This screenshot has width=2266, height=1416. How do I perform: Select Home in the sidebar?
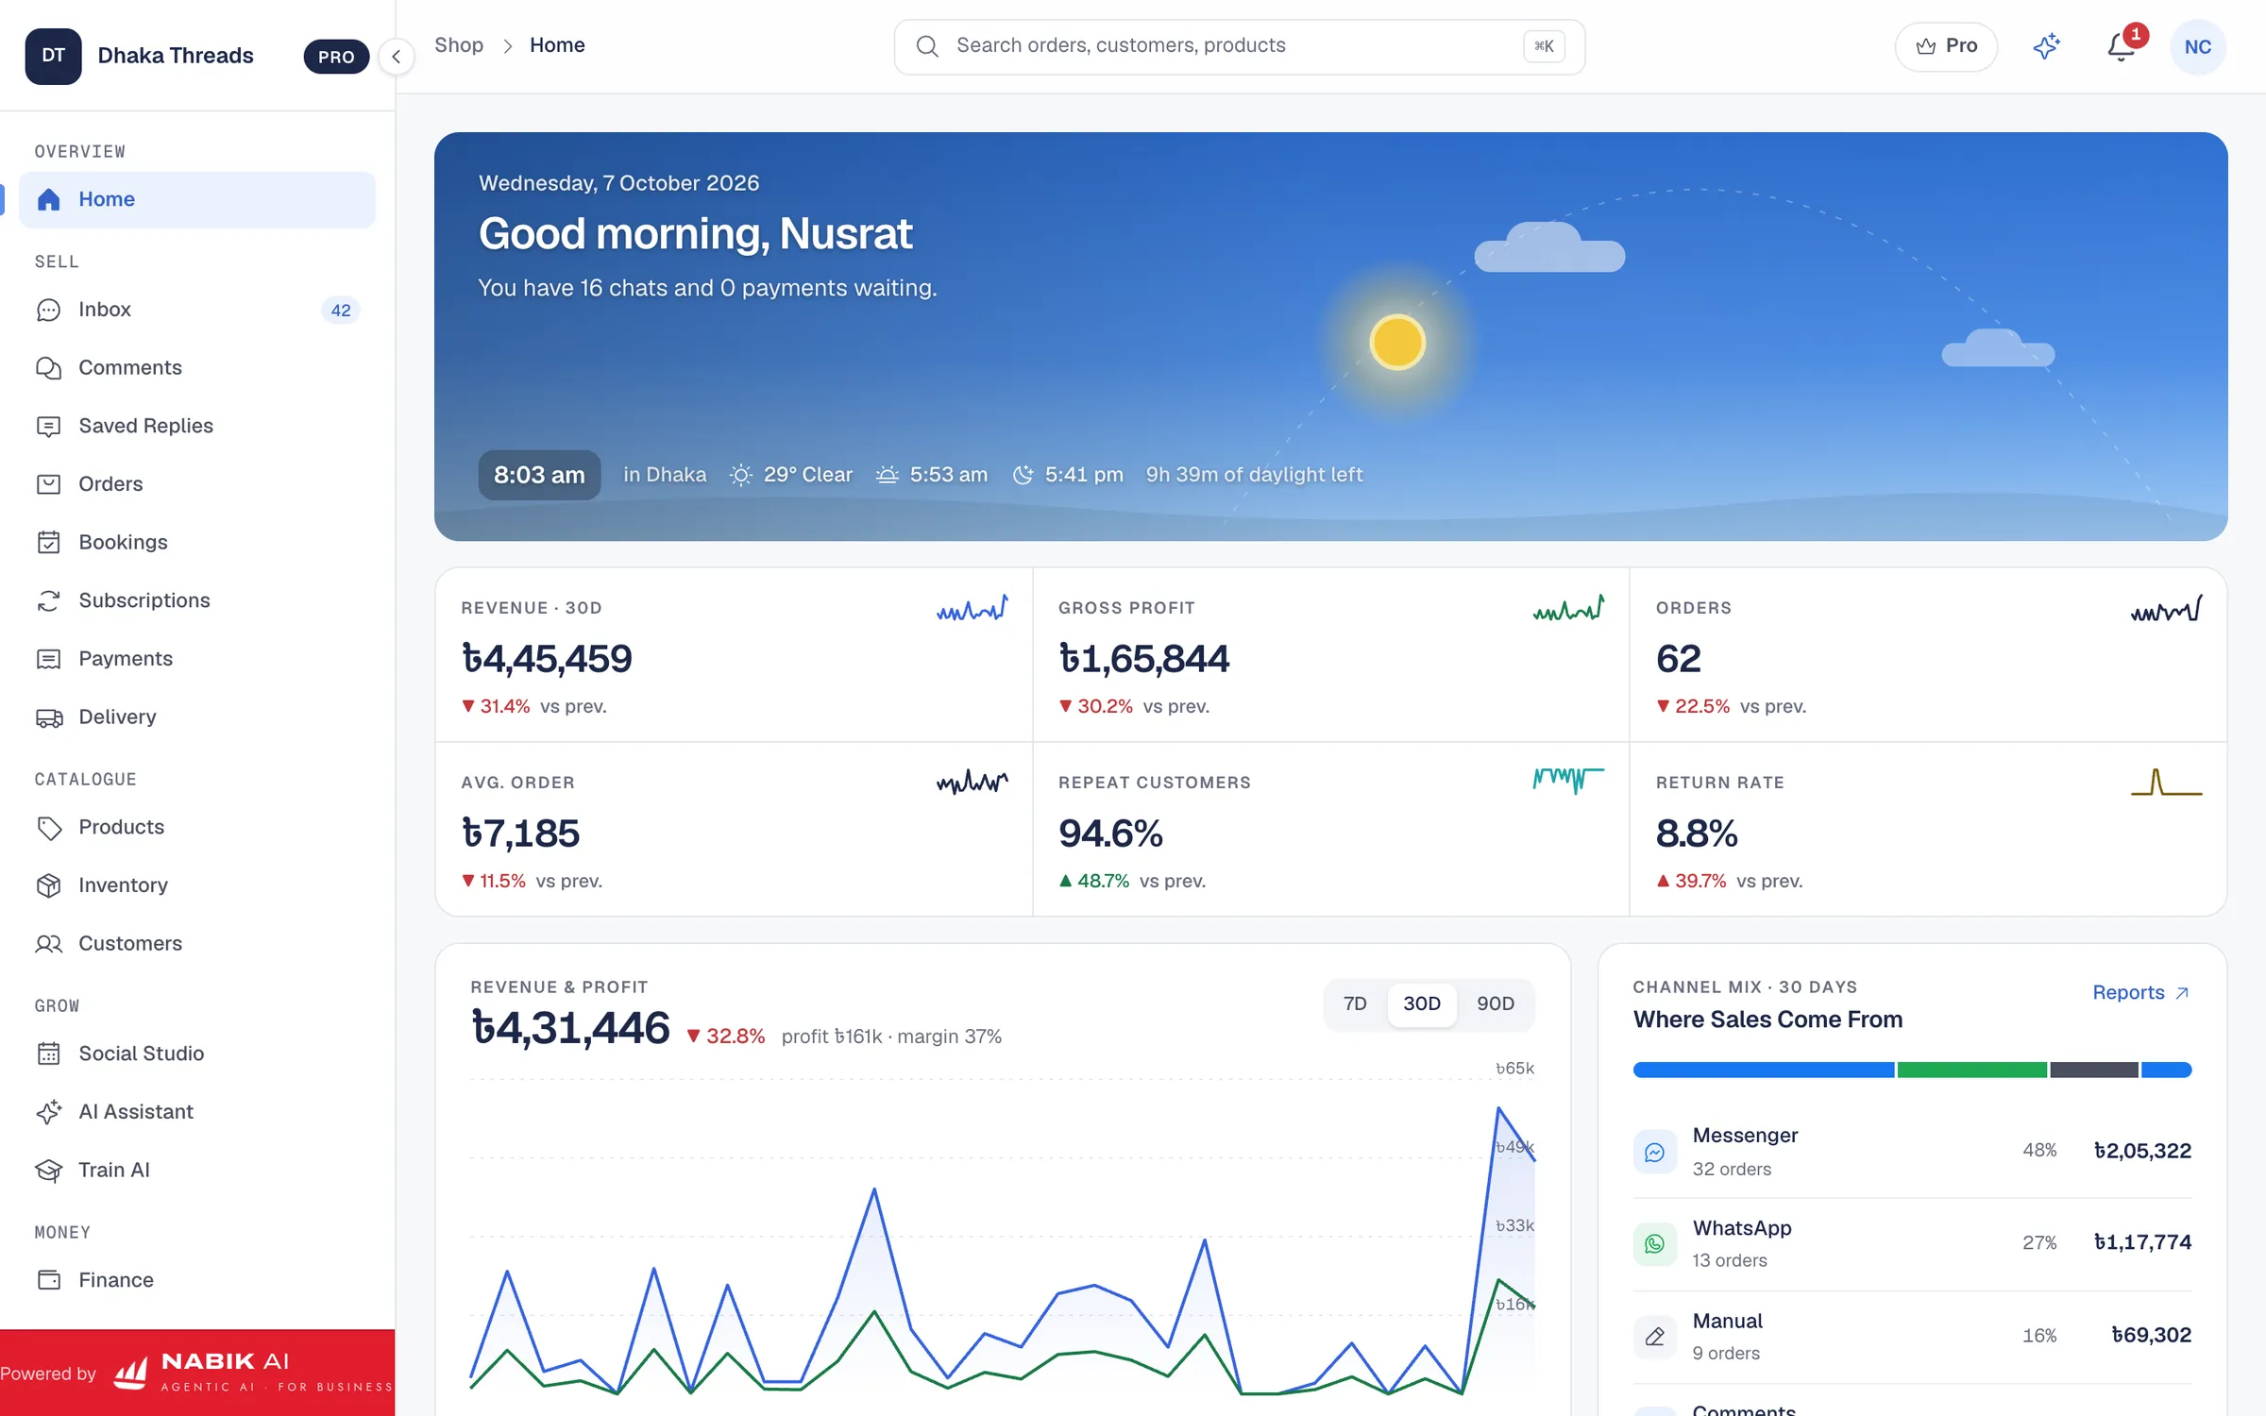pyautogui.click(x=197, y=199)
